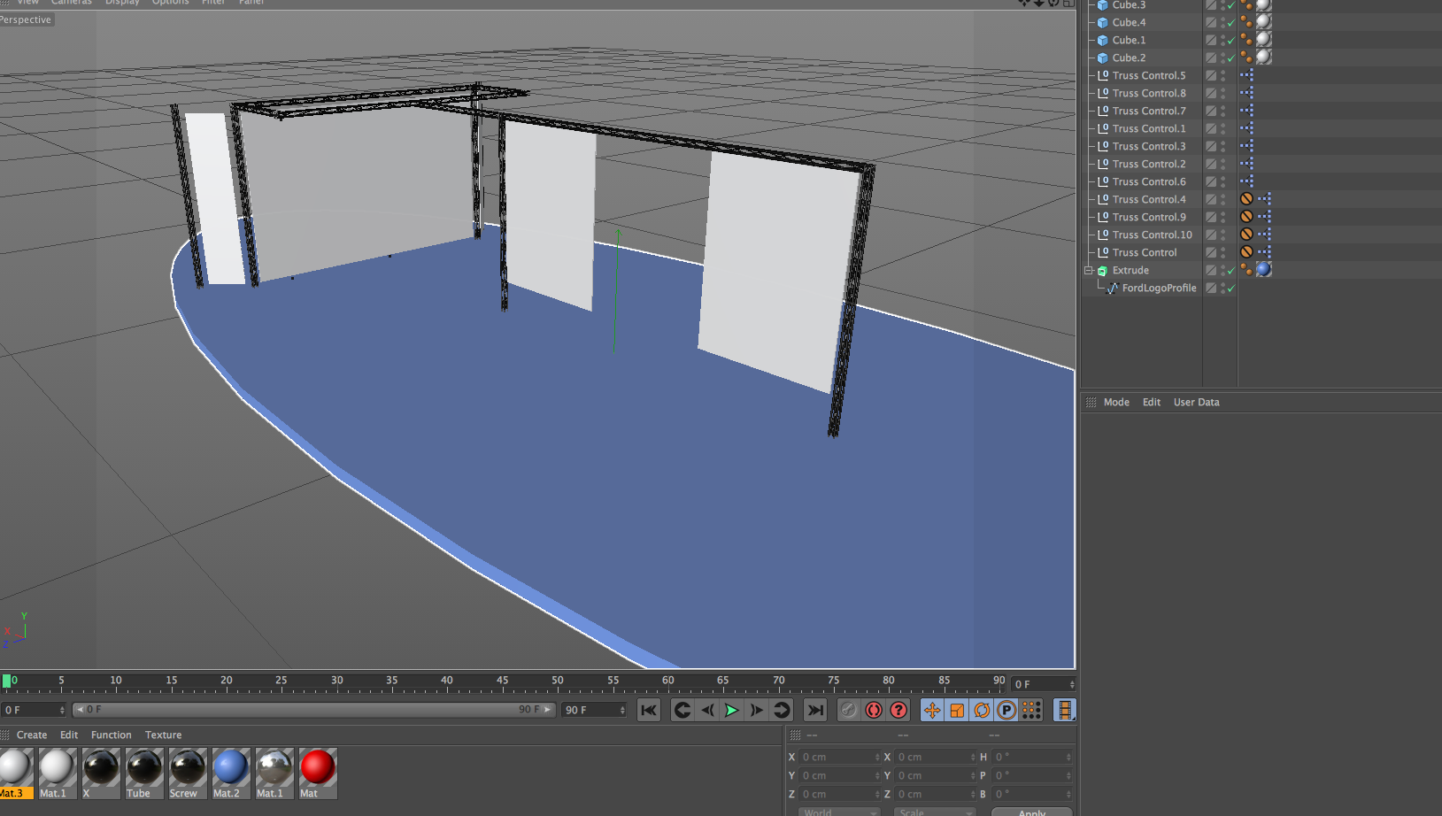The width and height of the screenshot is (1442, 816).
Task: Toggle the green enable checkmark for Cube.4
Action: [x=1230, y=23]
